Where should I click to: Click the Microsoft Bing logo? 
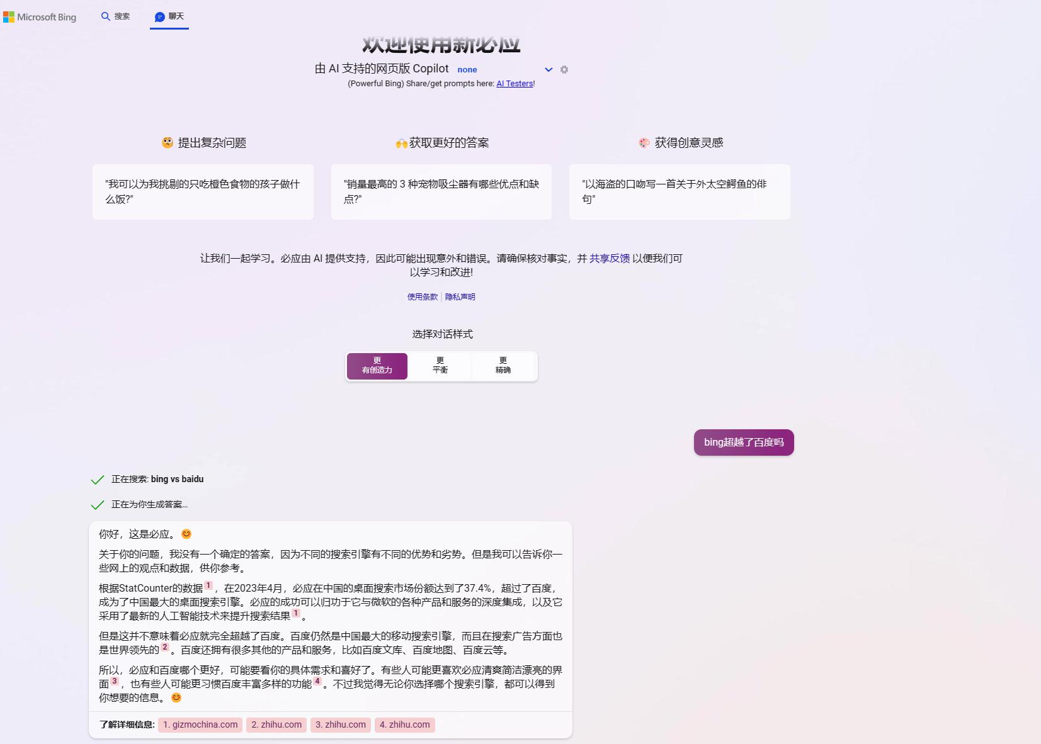pos(40,17)
